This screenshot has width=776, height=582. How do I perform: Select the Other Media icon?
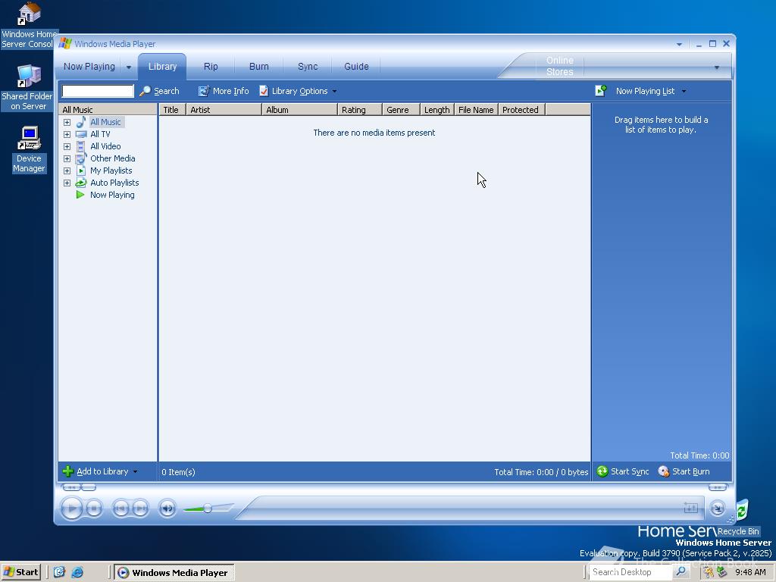coord(80,158)
